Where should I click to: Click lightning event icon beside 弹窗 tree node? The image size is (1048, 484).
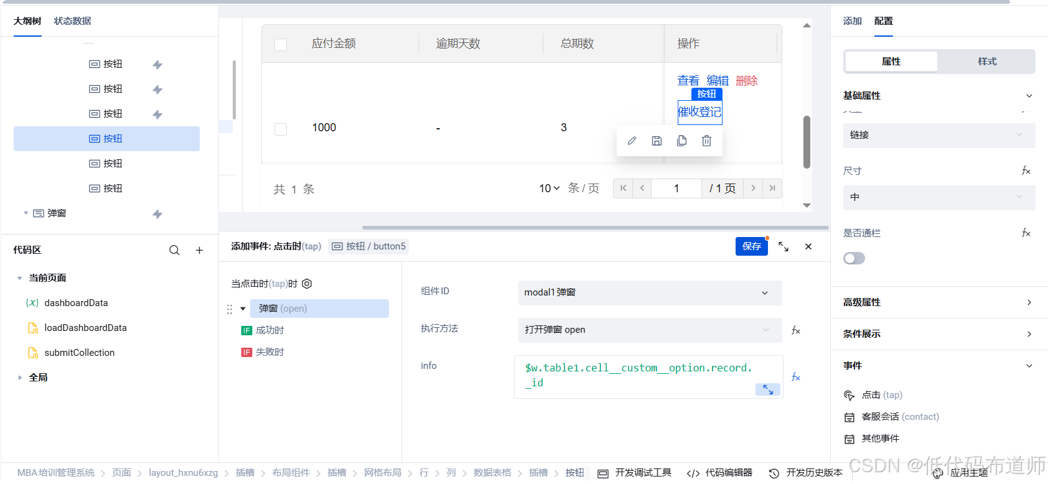(157, 214)
